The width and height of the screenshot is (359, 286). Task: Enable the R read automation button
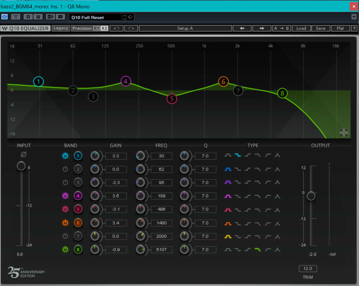click(x=28, y=17)
